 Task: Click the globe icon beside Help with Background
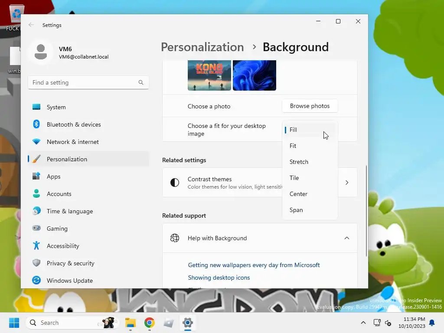[175, 238]
